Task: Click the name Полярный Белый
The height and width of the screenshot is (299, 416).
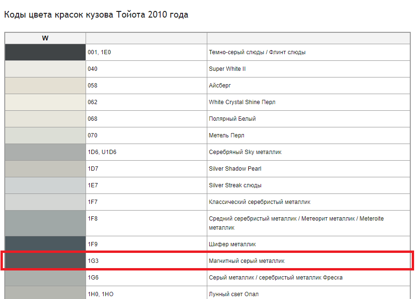Action: pyautogui.click(x=232, y=119)
